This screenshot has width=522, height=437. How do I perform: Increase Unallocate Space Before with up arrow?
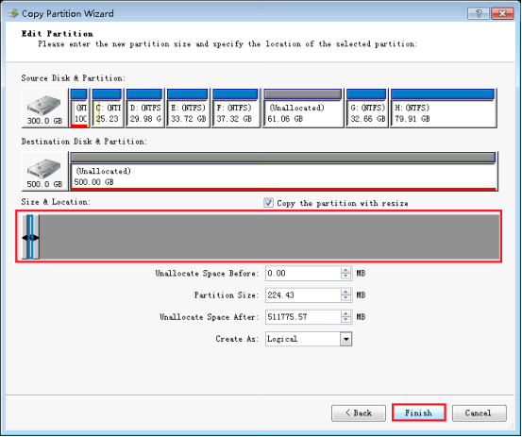click(x=346, y=271)
